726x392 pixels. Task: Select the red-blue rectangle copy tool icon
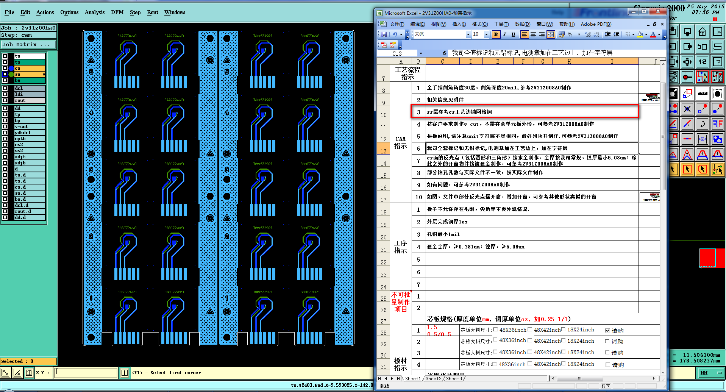687,93
